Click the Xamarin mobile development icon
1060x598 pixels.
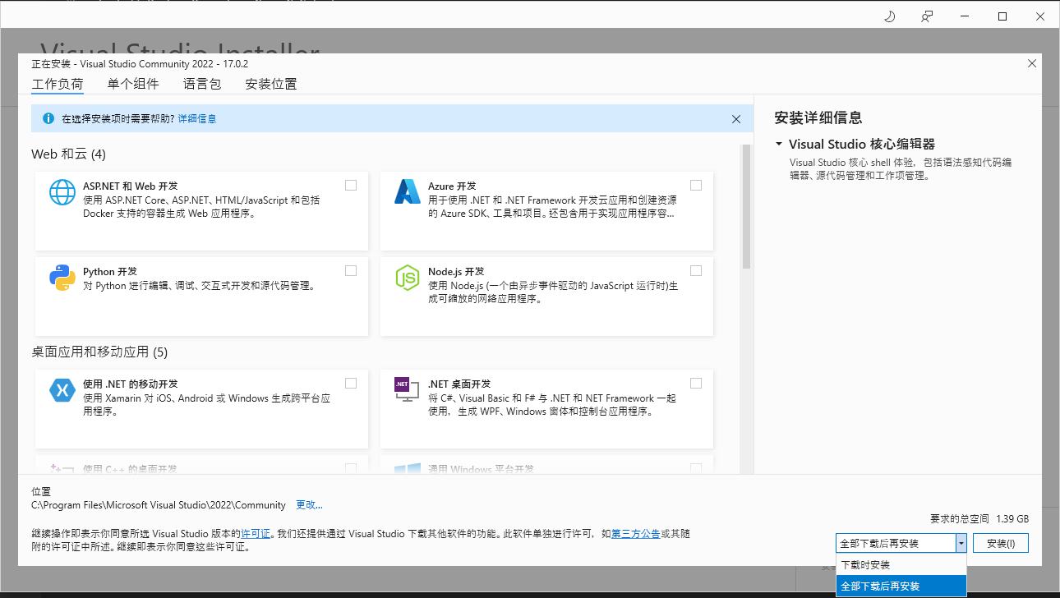coord(62,390)
